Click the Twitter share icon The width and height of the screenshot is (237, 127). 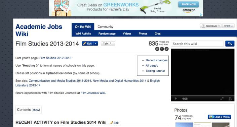[166, 49]
